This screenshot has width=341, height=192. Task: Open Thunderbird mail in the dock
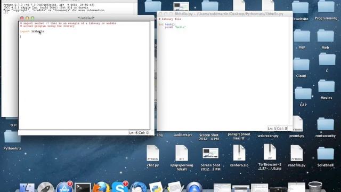pos(139,187)
